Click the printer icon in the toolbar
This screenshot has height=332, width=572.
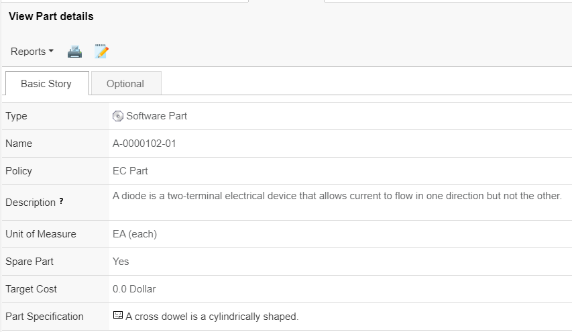74,52
